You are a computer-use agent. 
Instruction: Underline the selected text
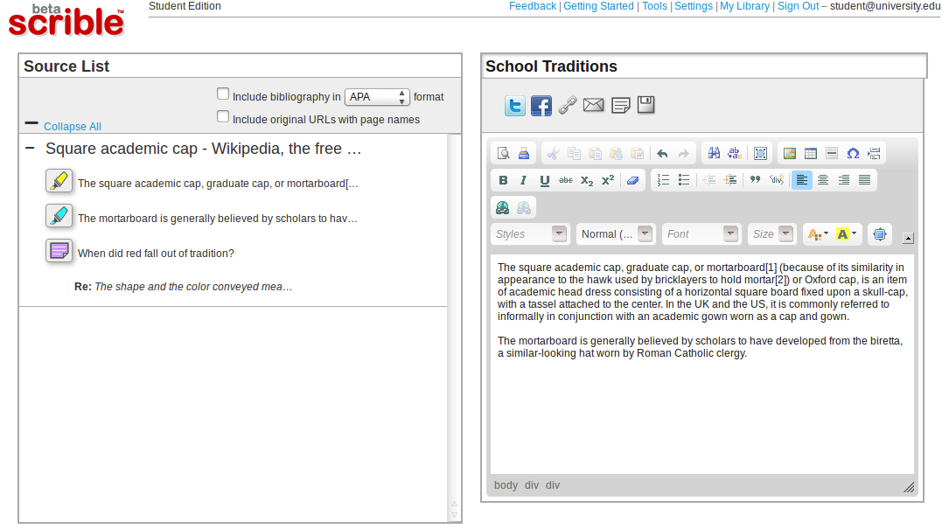[544, 180]
